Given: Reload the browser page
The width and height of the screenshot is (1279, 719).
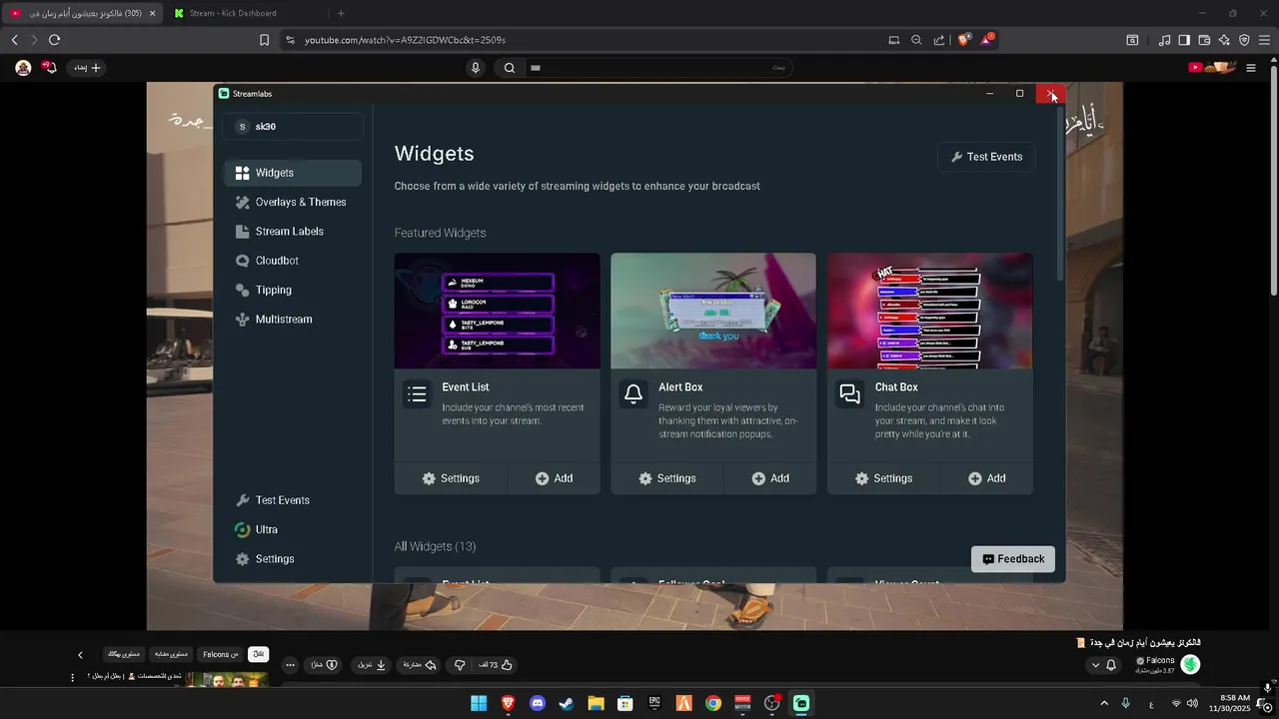Looking at the screenshot, I should tap(54, 40).
